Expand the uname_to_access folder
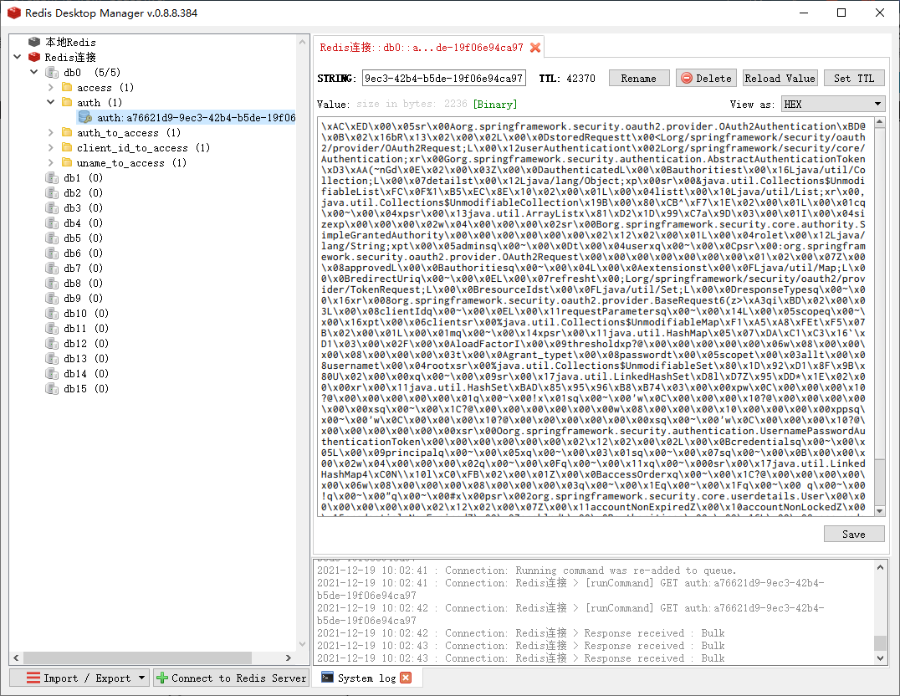 (50, 162)
